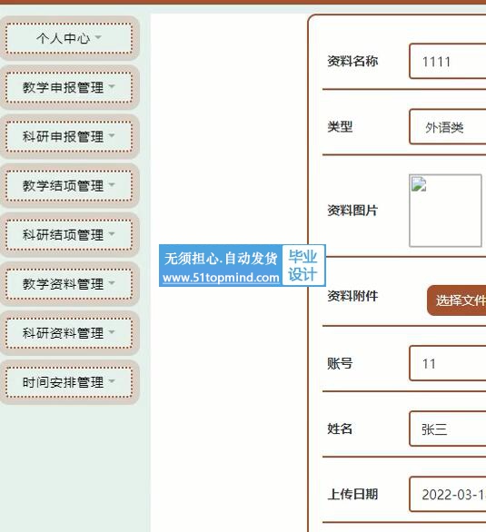The height and width of the screenshot is (532, 486).
Task: Expand 科研结项管理 dropdown arrow
Action: [112, 233]
